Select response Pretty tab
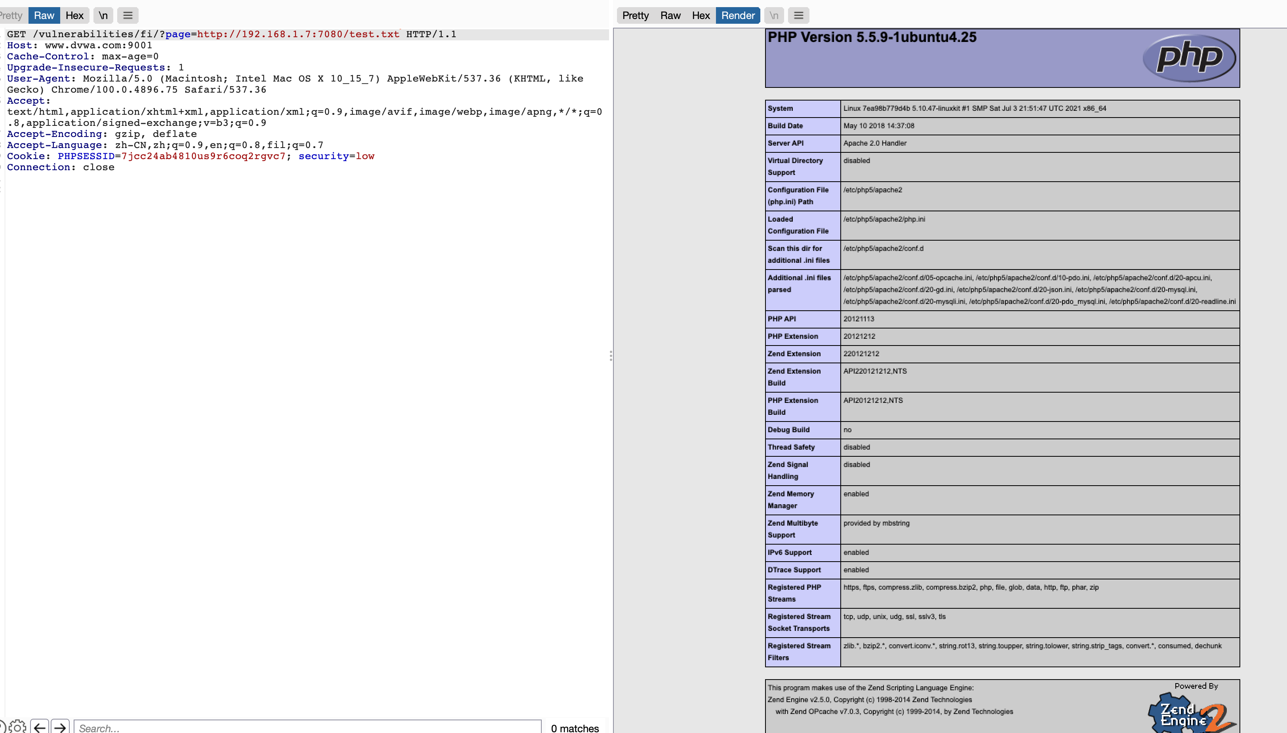 coord(635,15)
